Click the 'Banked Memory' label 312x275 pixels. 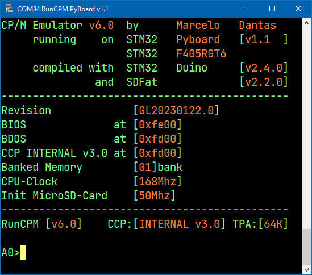(x=42, y=168)
